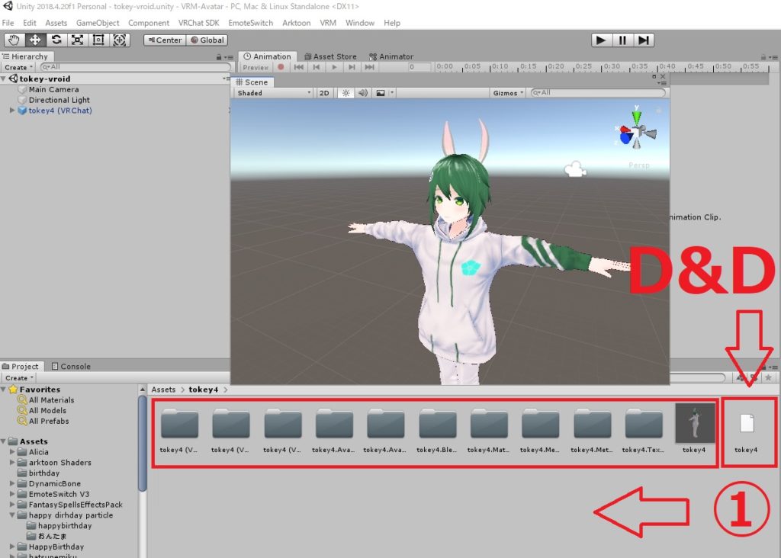Select the Hand tool in the toolbar

click(x=13, y=40)
